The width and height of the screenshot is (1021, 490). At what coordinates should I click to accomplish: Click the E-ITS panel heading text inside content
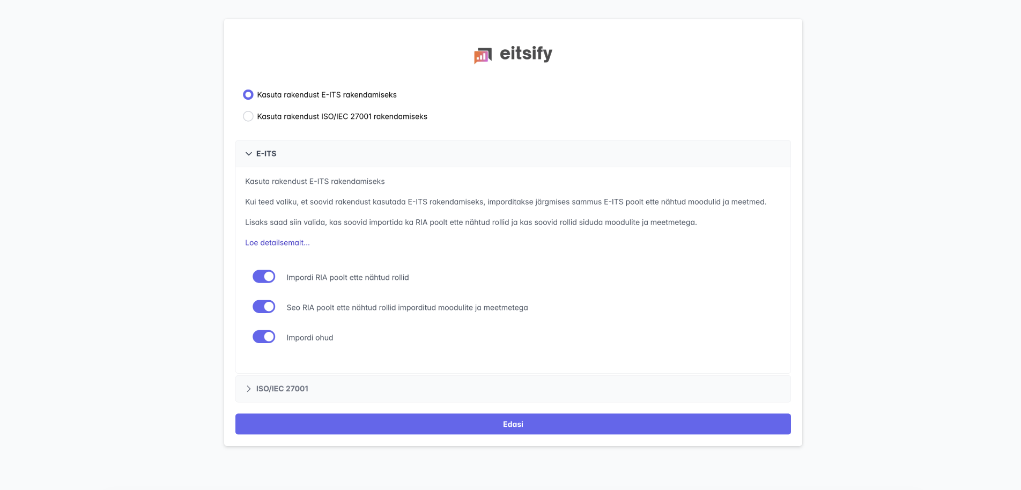[315, 182]
